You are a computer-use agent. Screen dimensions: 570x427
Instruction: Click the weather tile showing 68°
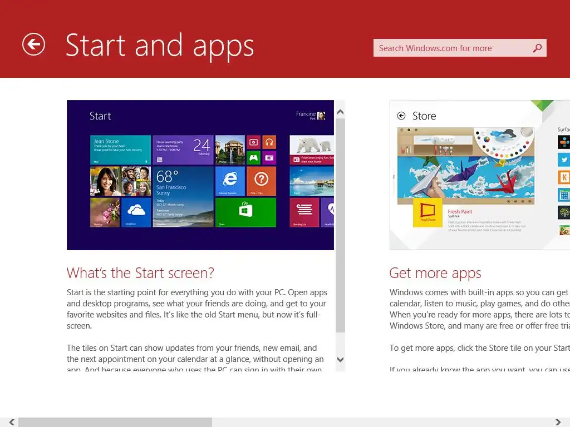point(183,197)
